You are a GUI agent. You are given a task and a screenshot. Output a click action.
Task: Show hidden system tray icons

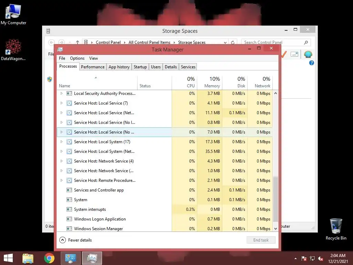click(295, 258)
